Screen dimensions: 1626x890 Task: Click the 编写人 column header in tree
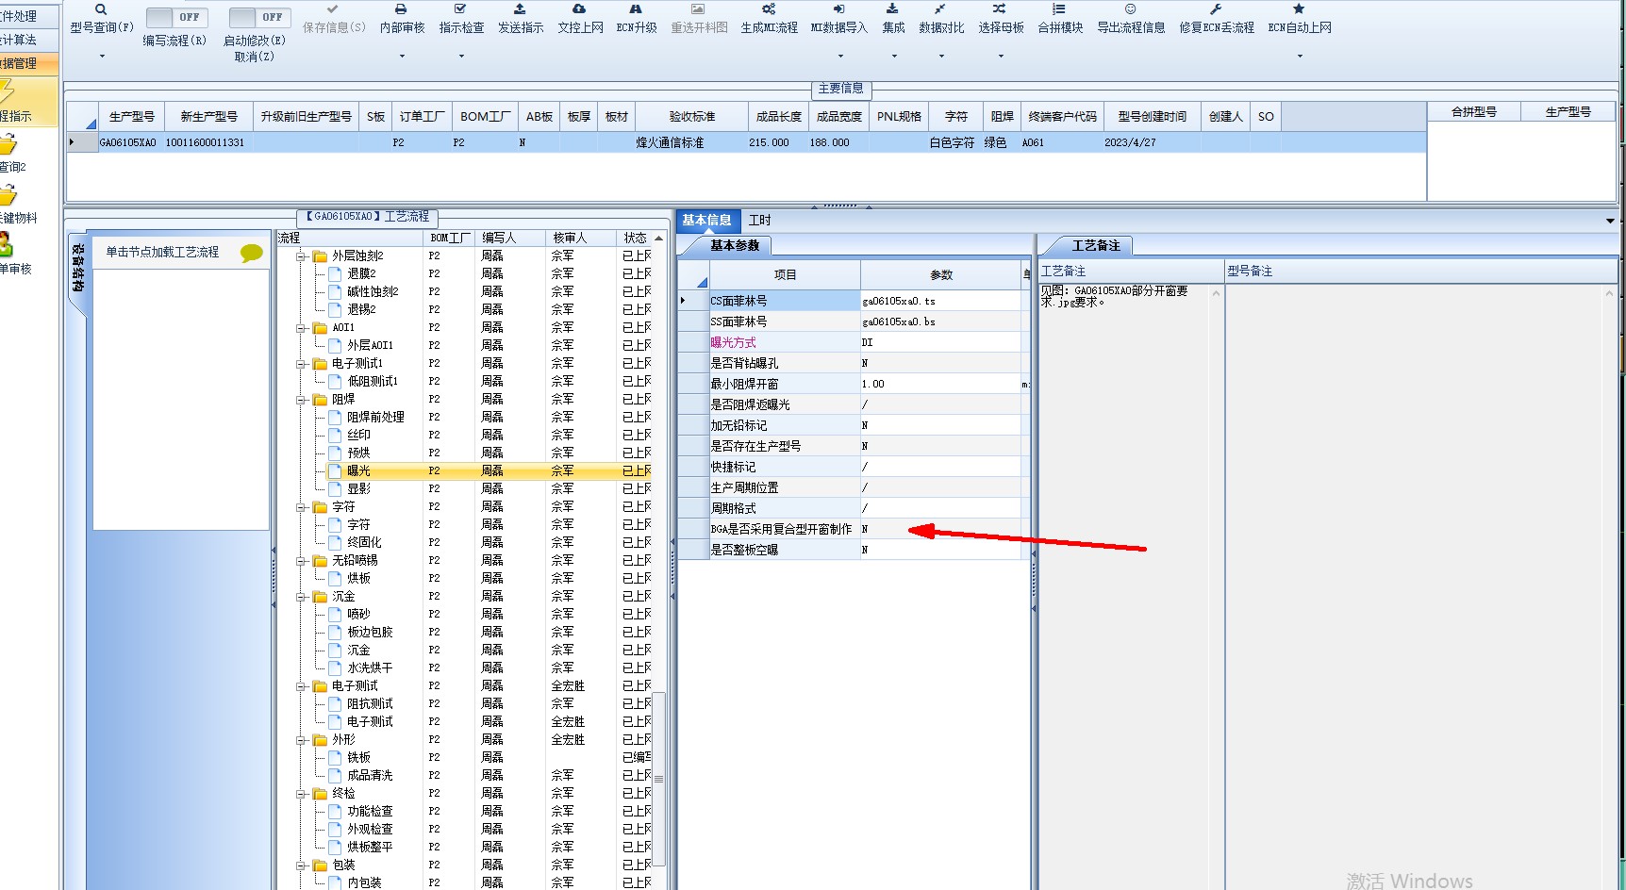[x=509, y=239]
